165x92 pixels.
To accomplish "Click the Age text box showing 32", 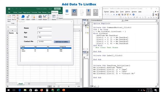I will coord(45,33).
